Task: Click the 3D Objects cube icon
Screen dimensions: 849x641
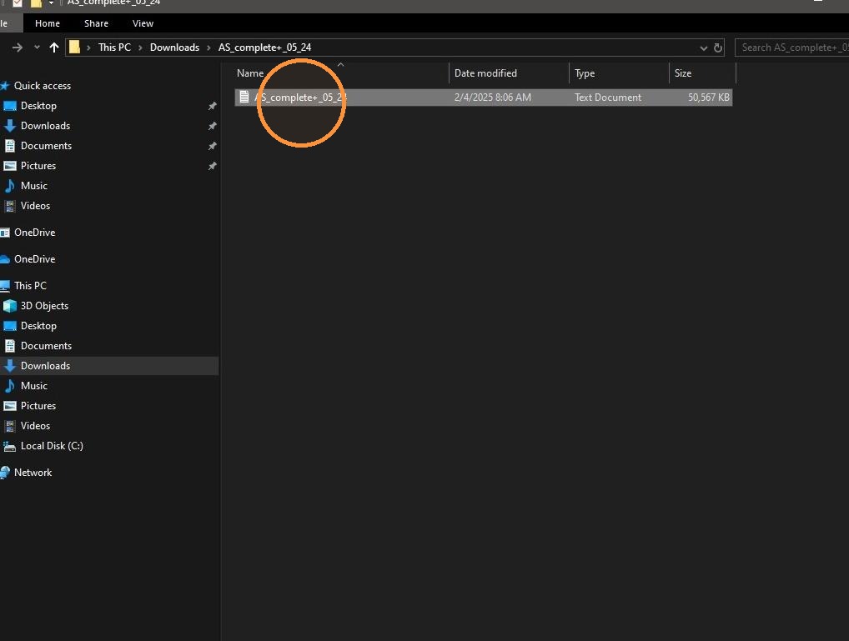Action: coord(10,306)
